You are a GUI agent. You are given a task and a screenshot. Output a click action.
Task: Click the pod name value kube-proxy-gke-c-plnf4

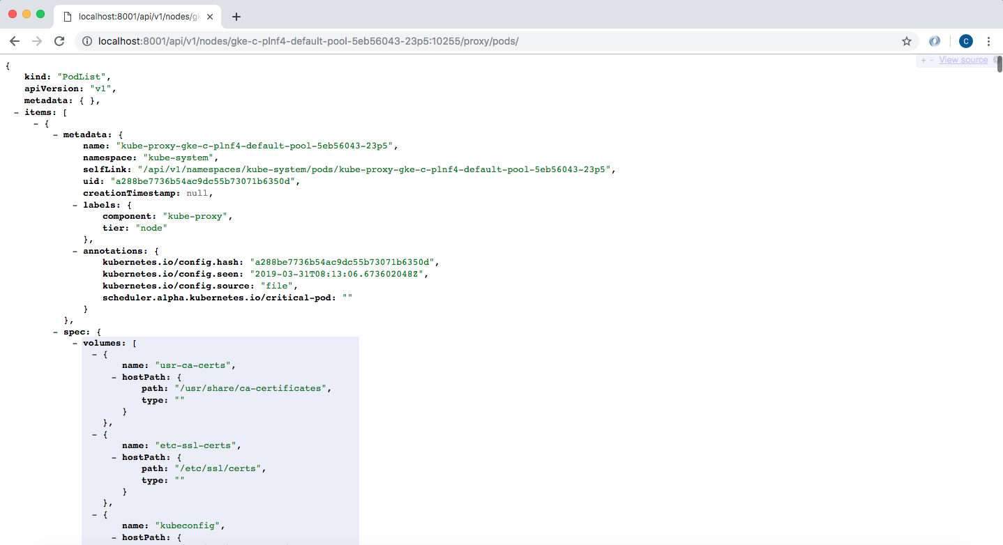pos(256,146)
